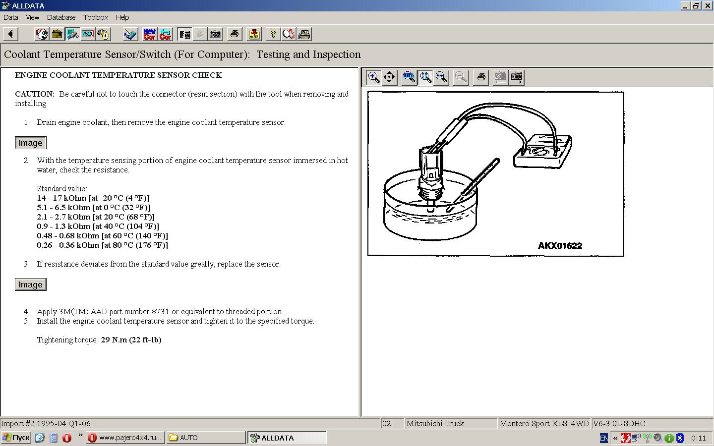Click the back arrow toolbar button
714x446 pixels.
10,34
